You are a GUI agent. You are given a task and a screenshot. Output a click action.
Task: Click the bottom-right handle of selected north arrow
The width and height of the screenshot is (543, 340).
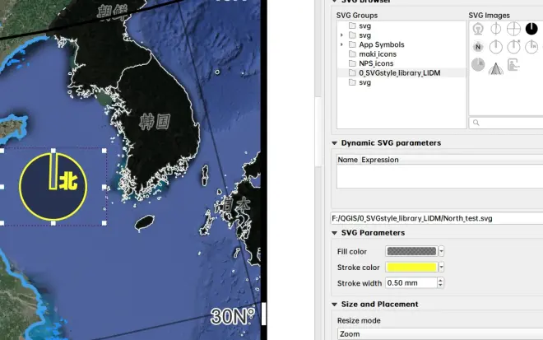pyautogui.click(x=104, y=223)
